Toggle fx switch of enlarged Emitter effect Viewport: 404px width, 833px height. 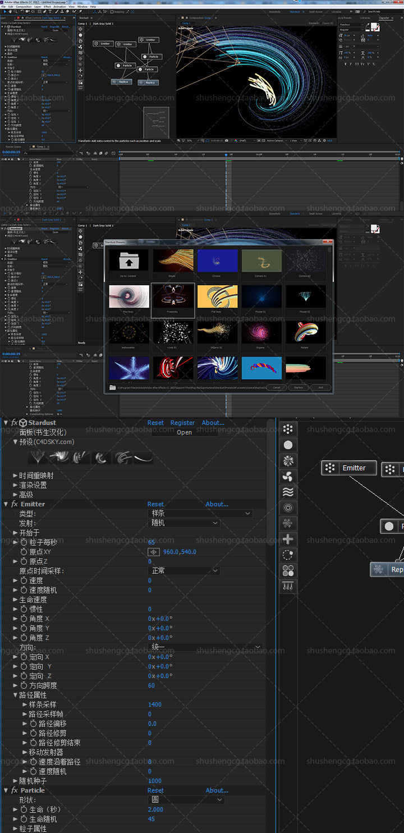tap(14, 504)
